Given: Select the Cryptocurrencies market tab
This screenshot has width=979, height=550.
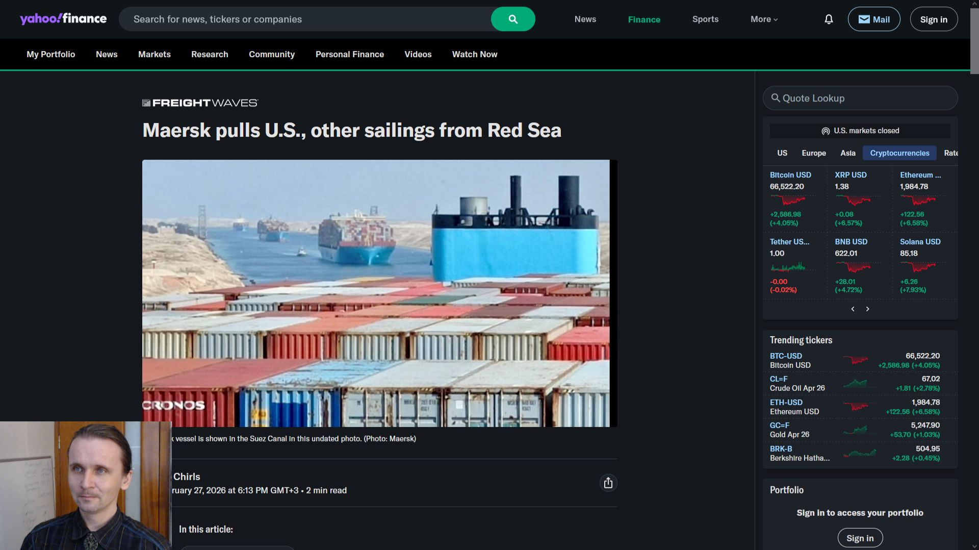Looking at the screenshot, I should coord(899,153).
